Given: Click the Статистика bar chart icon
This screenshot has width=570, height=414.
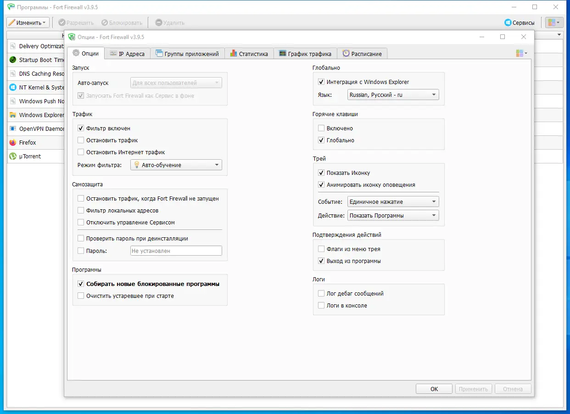Looking at the screenshot, I should point(234,54).
